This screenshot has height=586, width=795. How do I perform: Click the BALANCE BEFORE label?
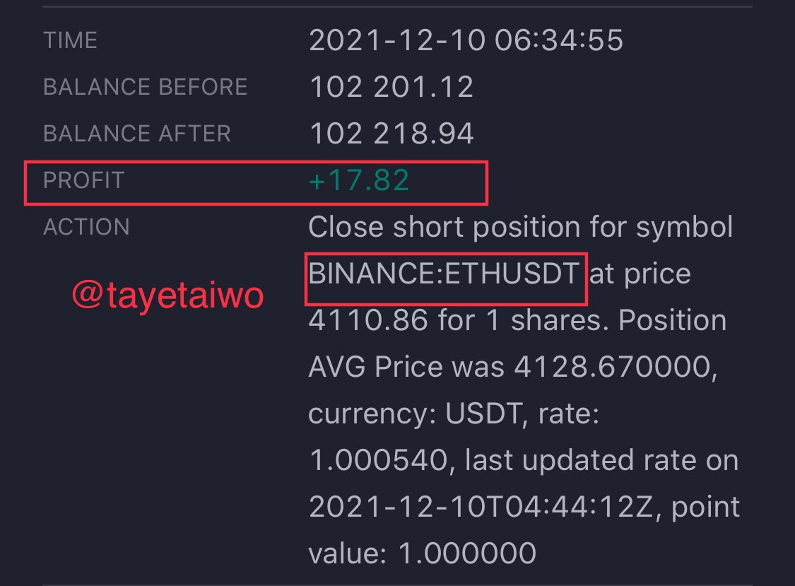(x=146, y=87)
